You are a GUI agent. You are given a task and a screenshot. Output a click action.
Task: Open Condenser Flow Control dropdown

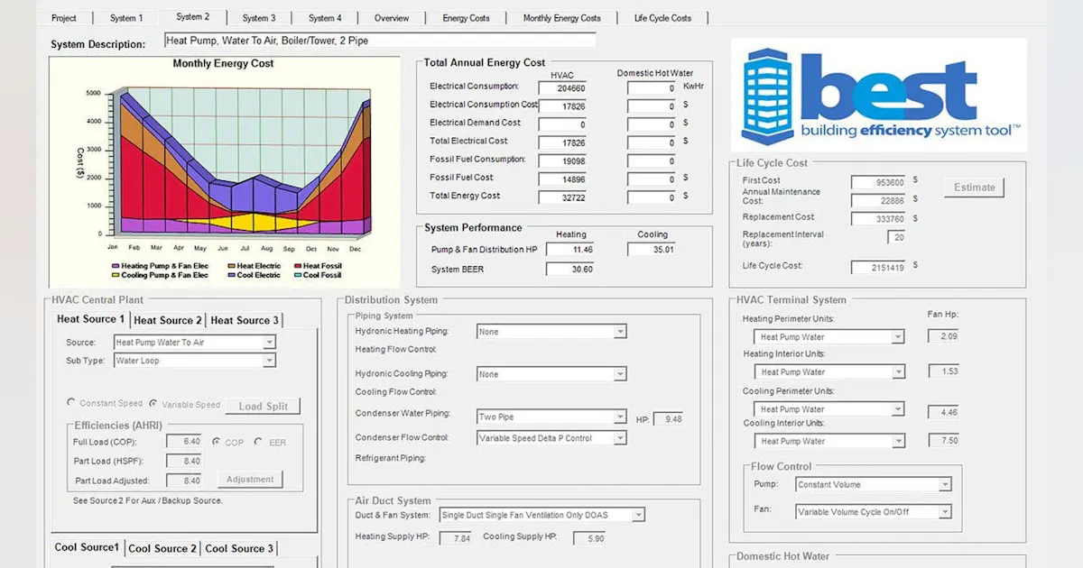tap(620, 438)
